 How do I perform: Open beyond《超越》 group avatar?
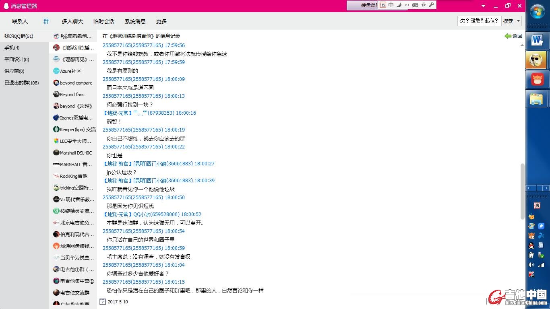[56, 106]
